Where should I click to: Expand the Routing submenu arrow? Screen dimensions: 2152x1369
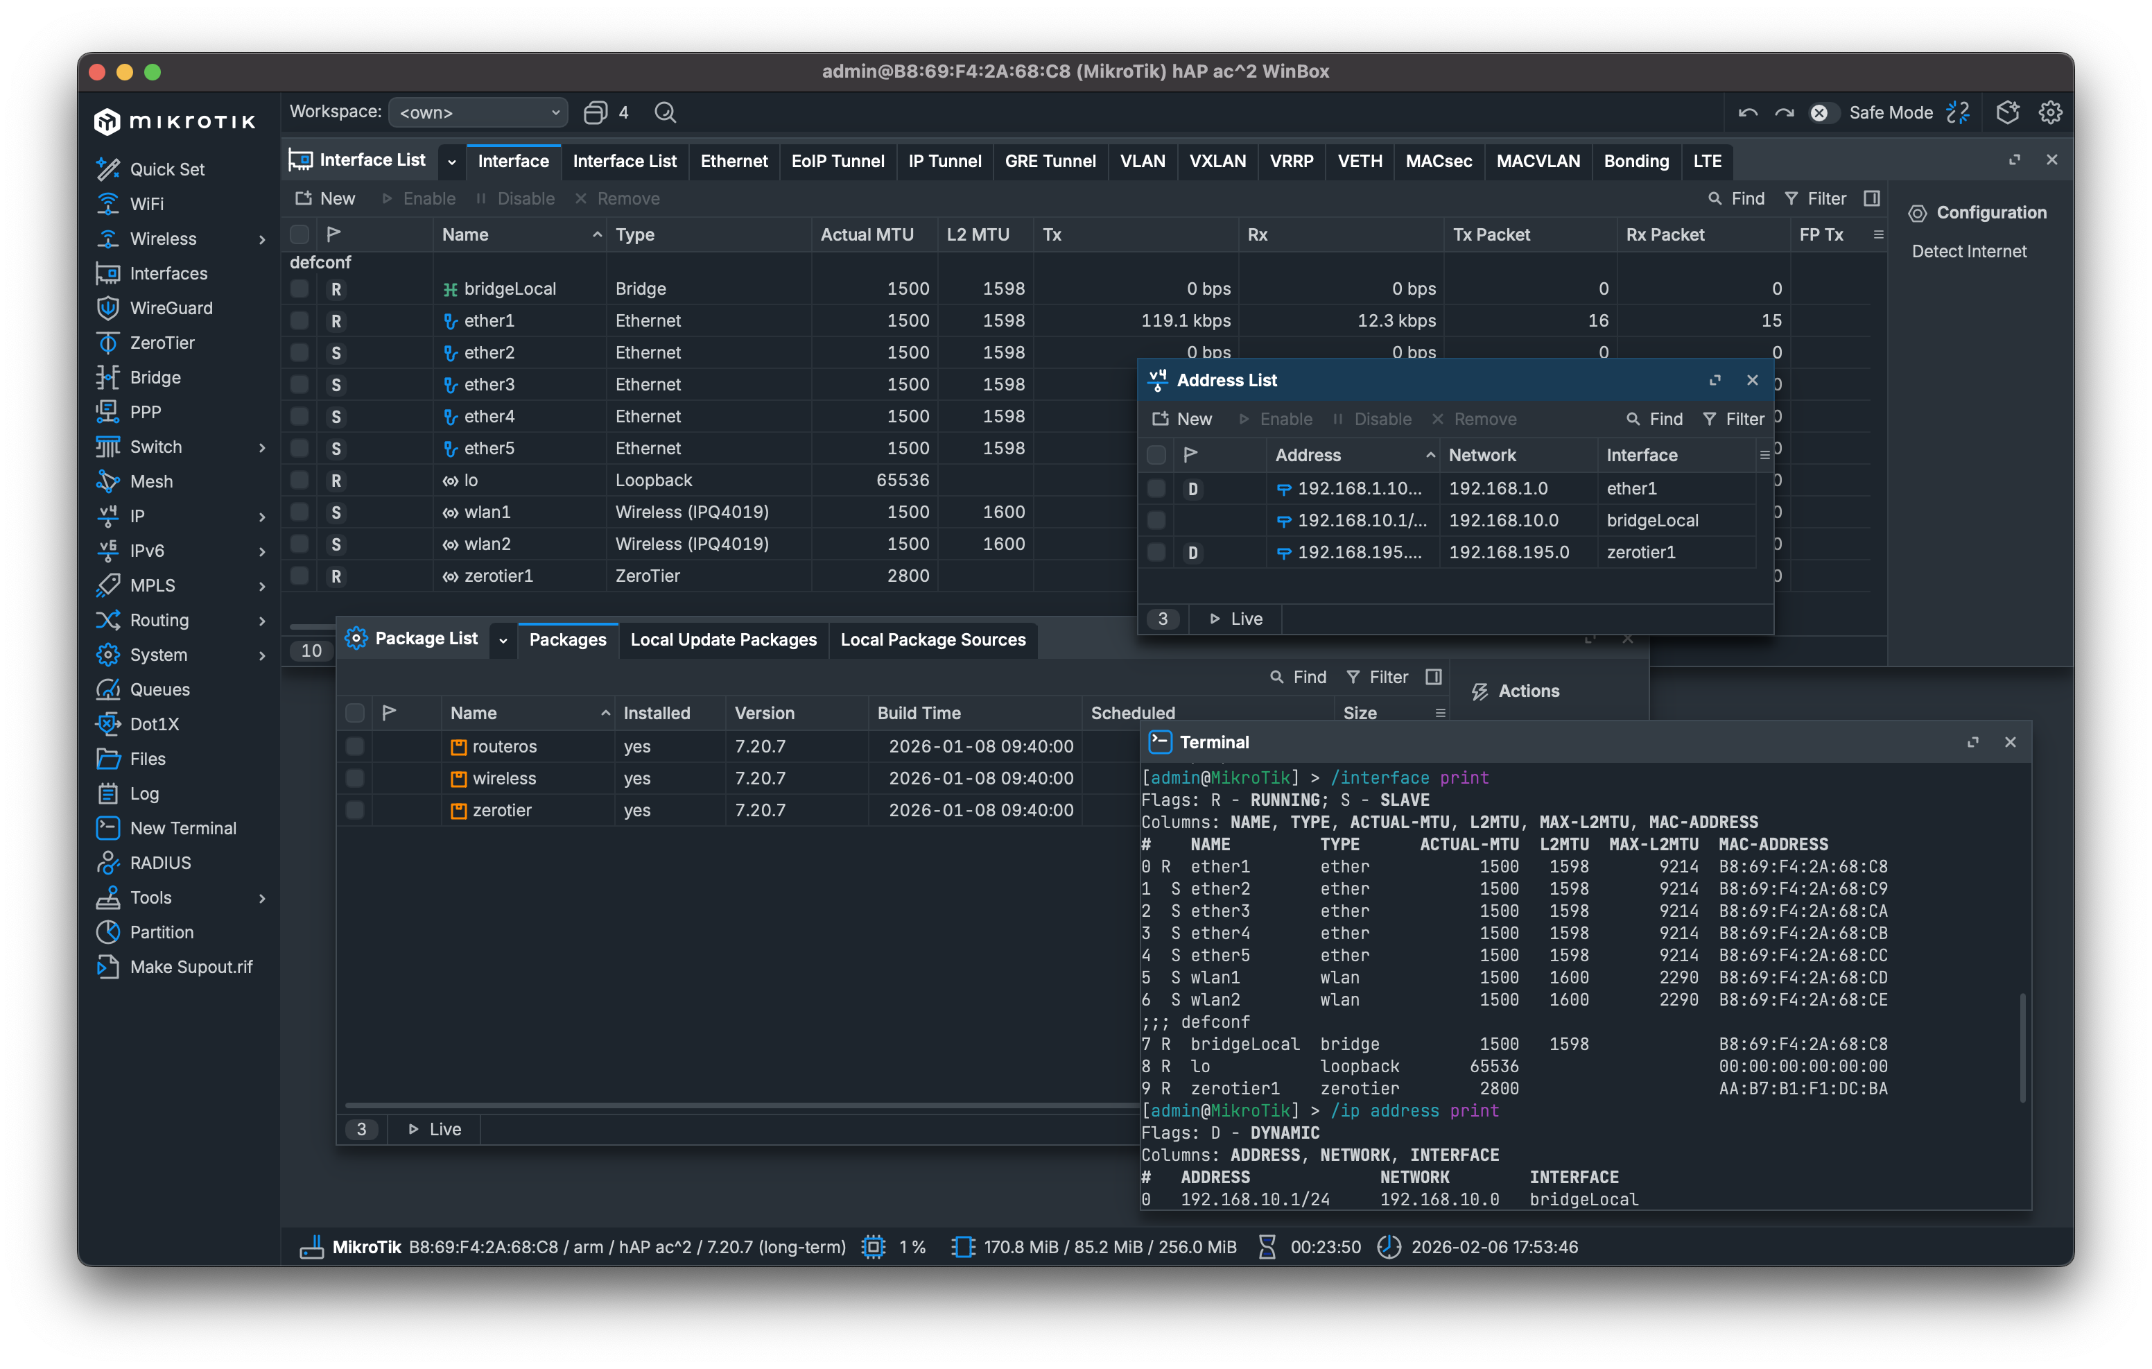[262, 621]
